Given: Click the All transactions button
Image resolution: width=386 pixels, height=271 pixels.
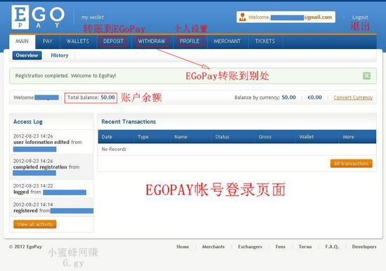Looking at the screenshot, I should [x=352, y=164].
